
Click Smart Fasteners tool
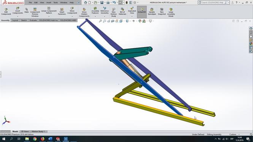62,11
